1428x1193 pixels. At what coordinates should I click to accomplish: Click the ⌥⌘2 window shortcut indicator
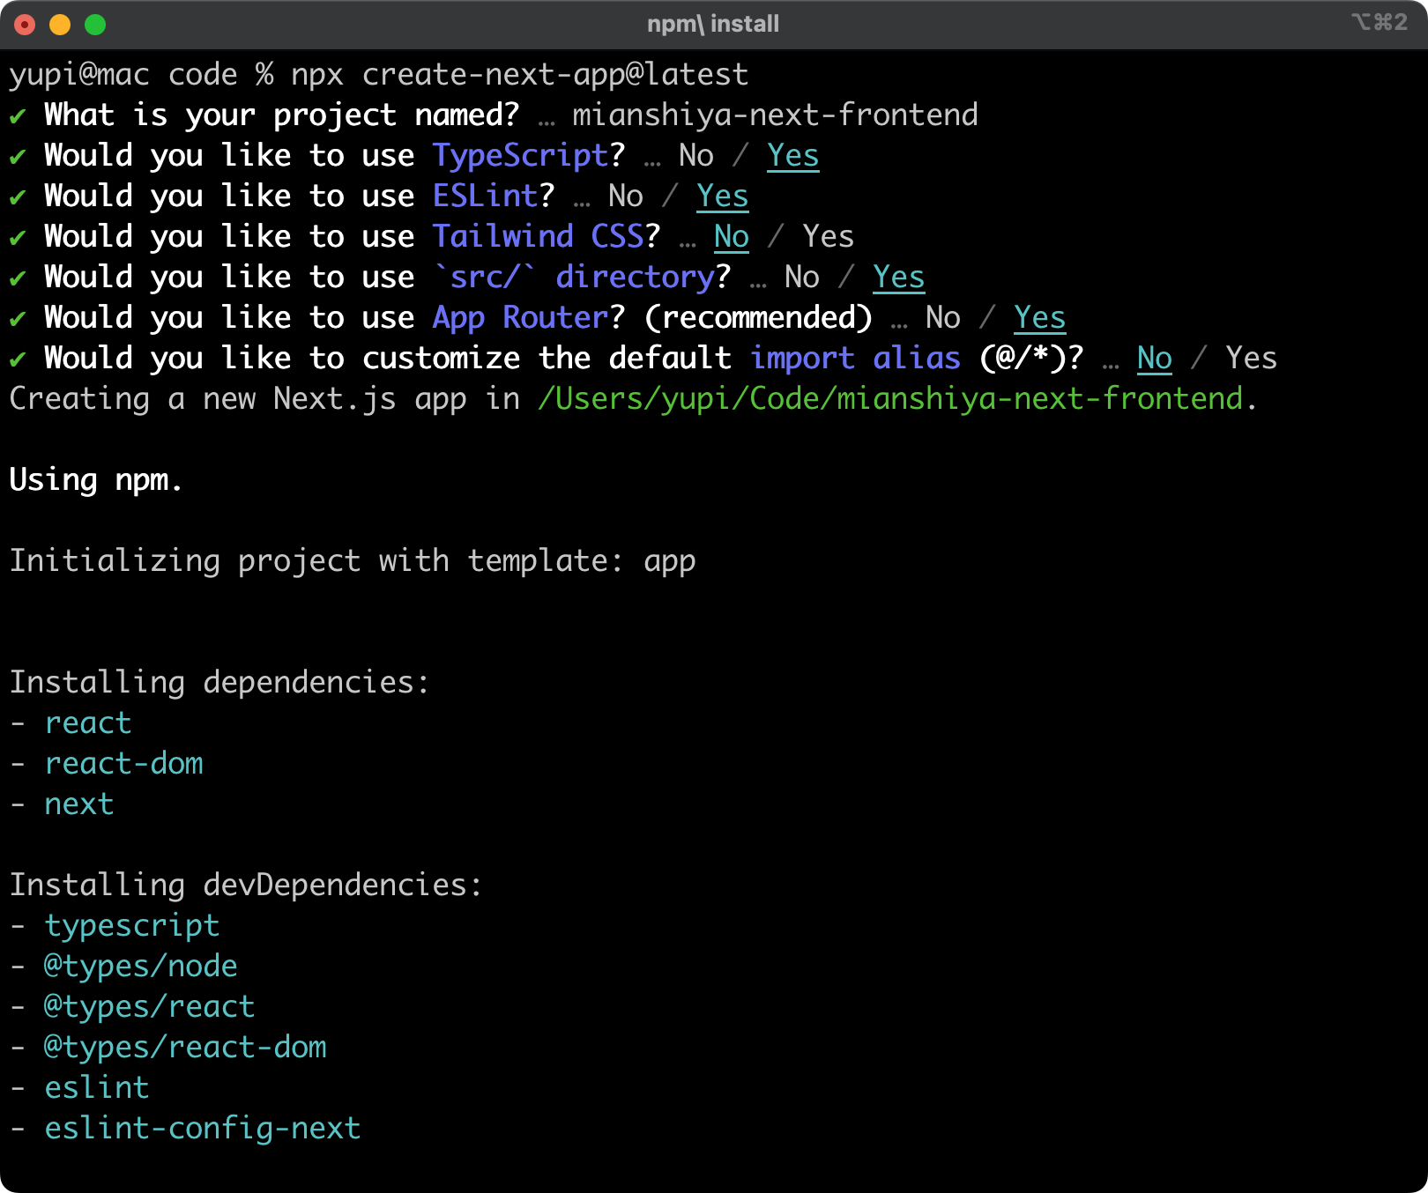[1380, 22]
